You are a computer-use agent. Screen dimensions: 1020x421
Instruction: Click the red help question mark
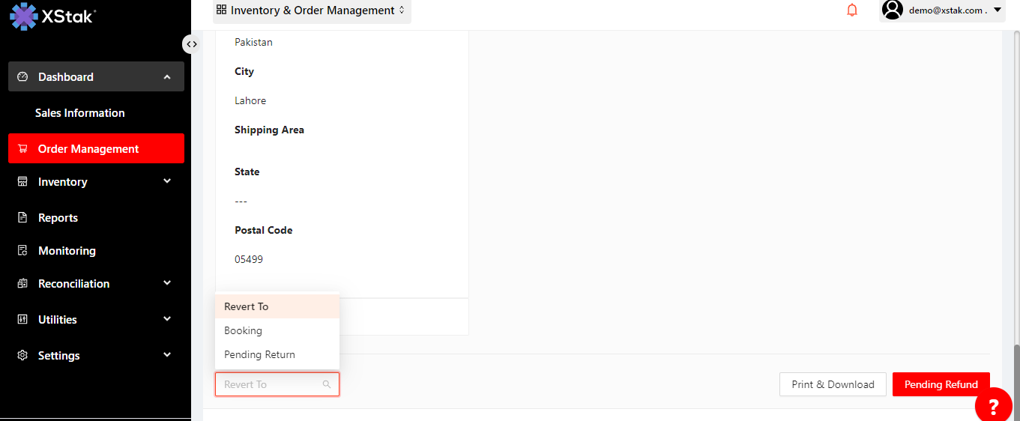(994, 406)
